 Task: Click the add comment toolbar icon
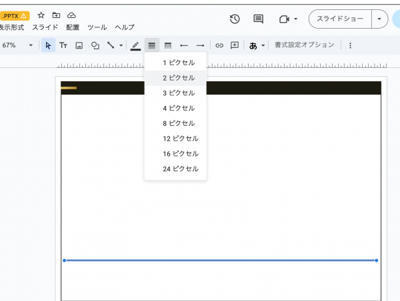235,45
